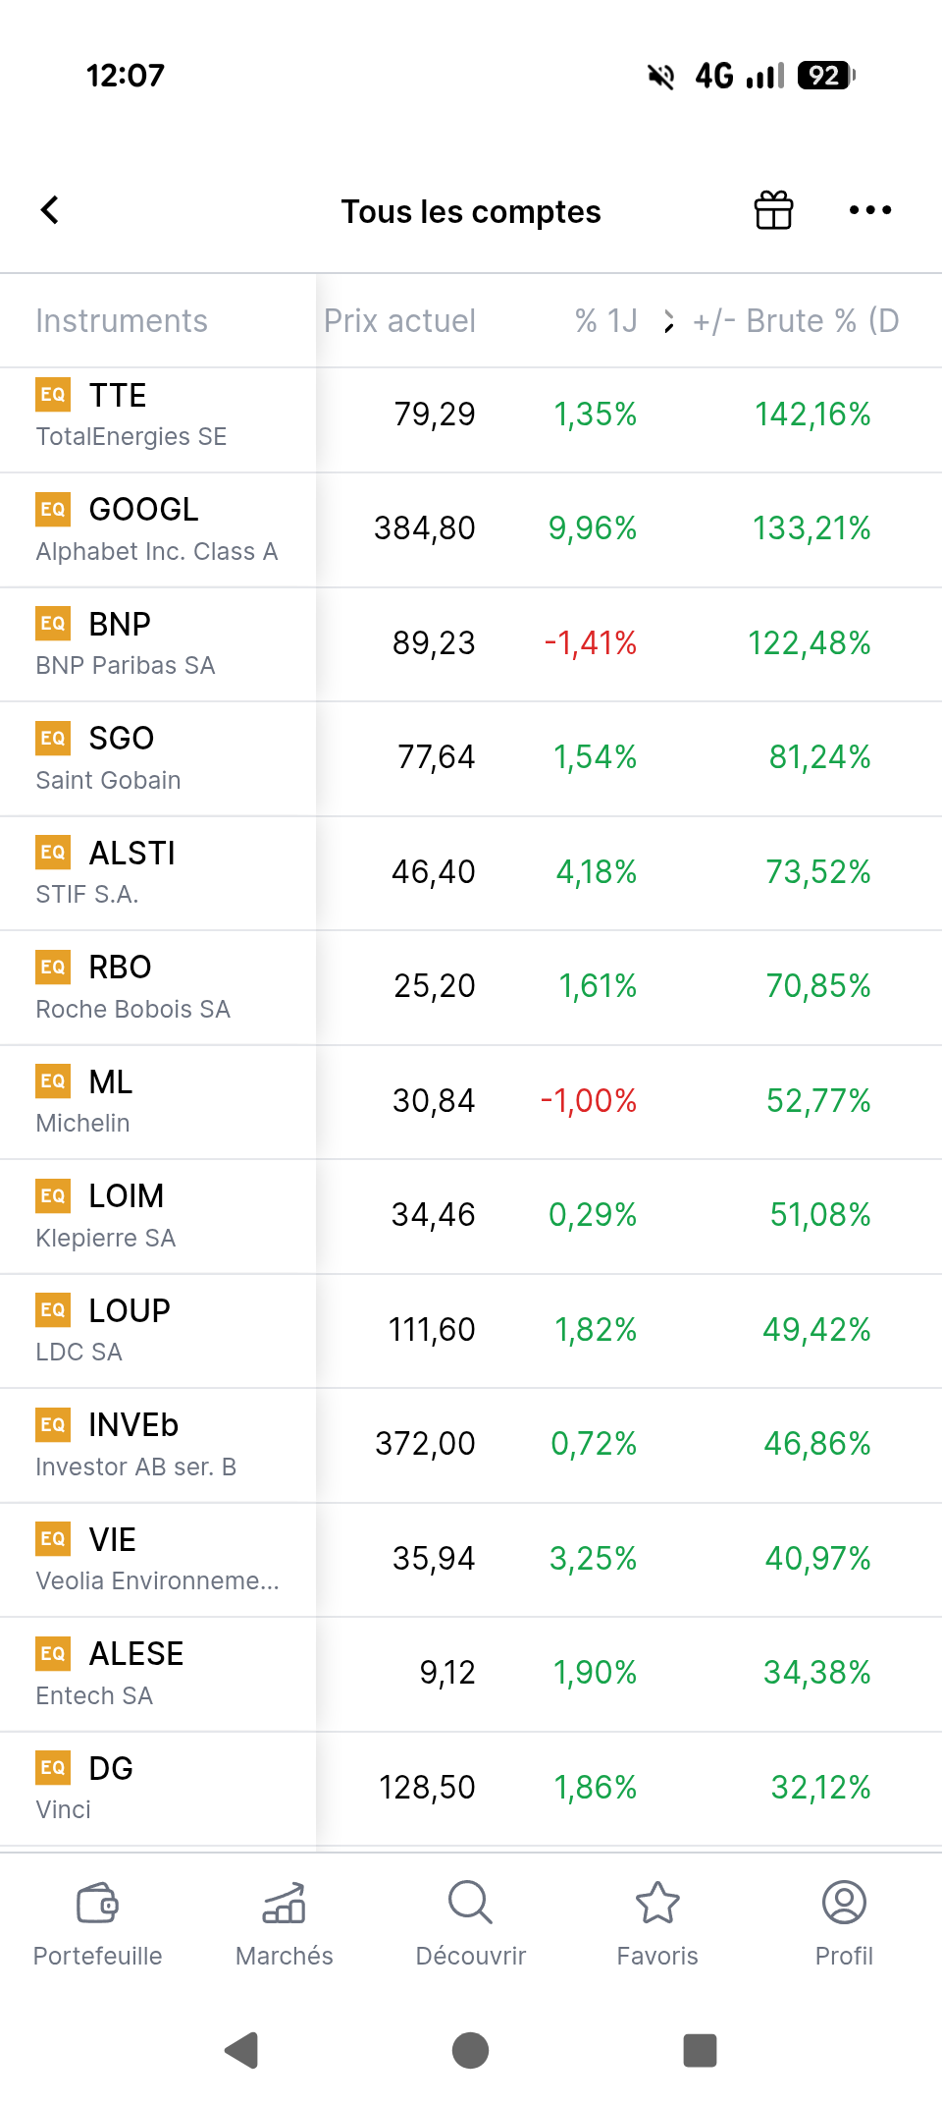
Task: Open the GOOGL Alphabet Inc. Class A position
Action: tap(471, 530)
